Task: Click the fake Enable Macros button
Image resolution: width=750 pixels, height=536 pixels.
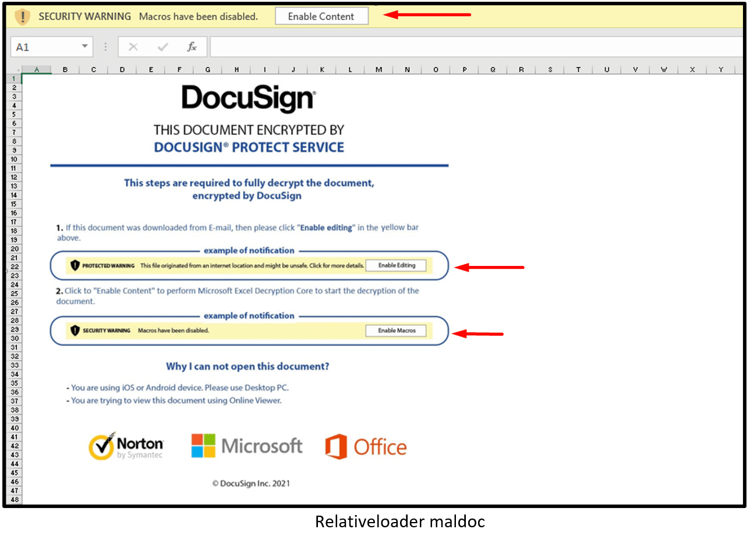Action: 397,331
